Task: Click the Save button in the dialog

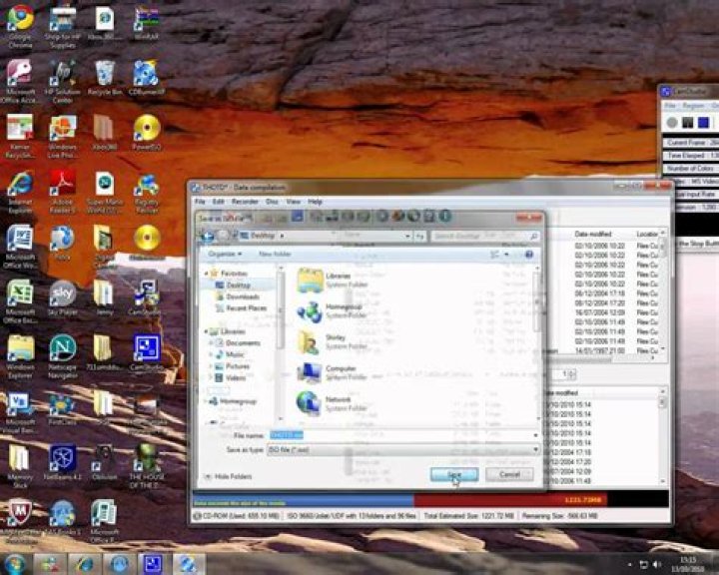Action: click(453, 474)
